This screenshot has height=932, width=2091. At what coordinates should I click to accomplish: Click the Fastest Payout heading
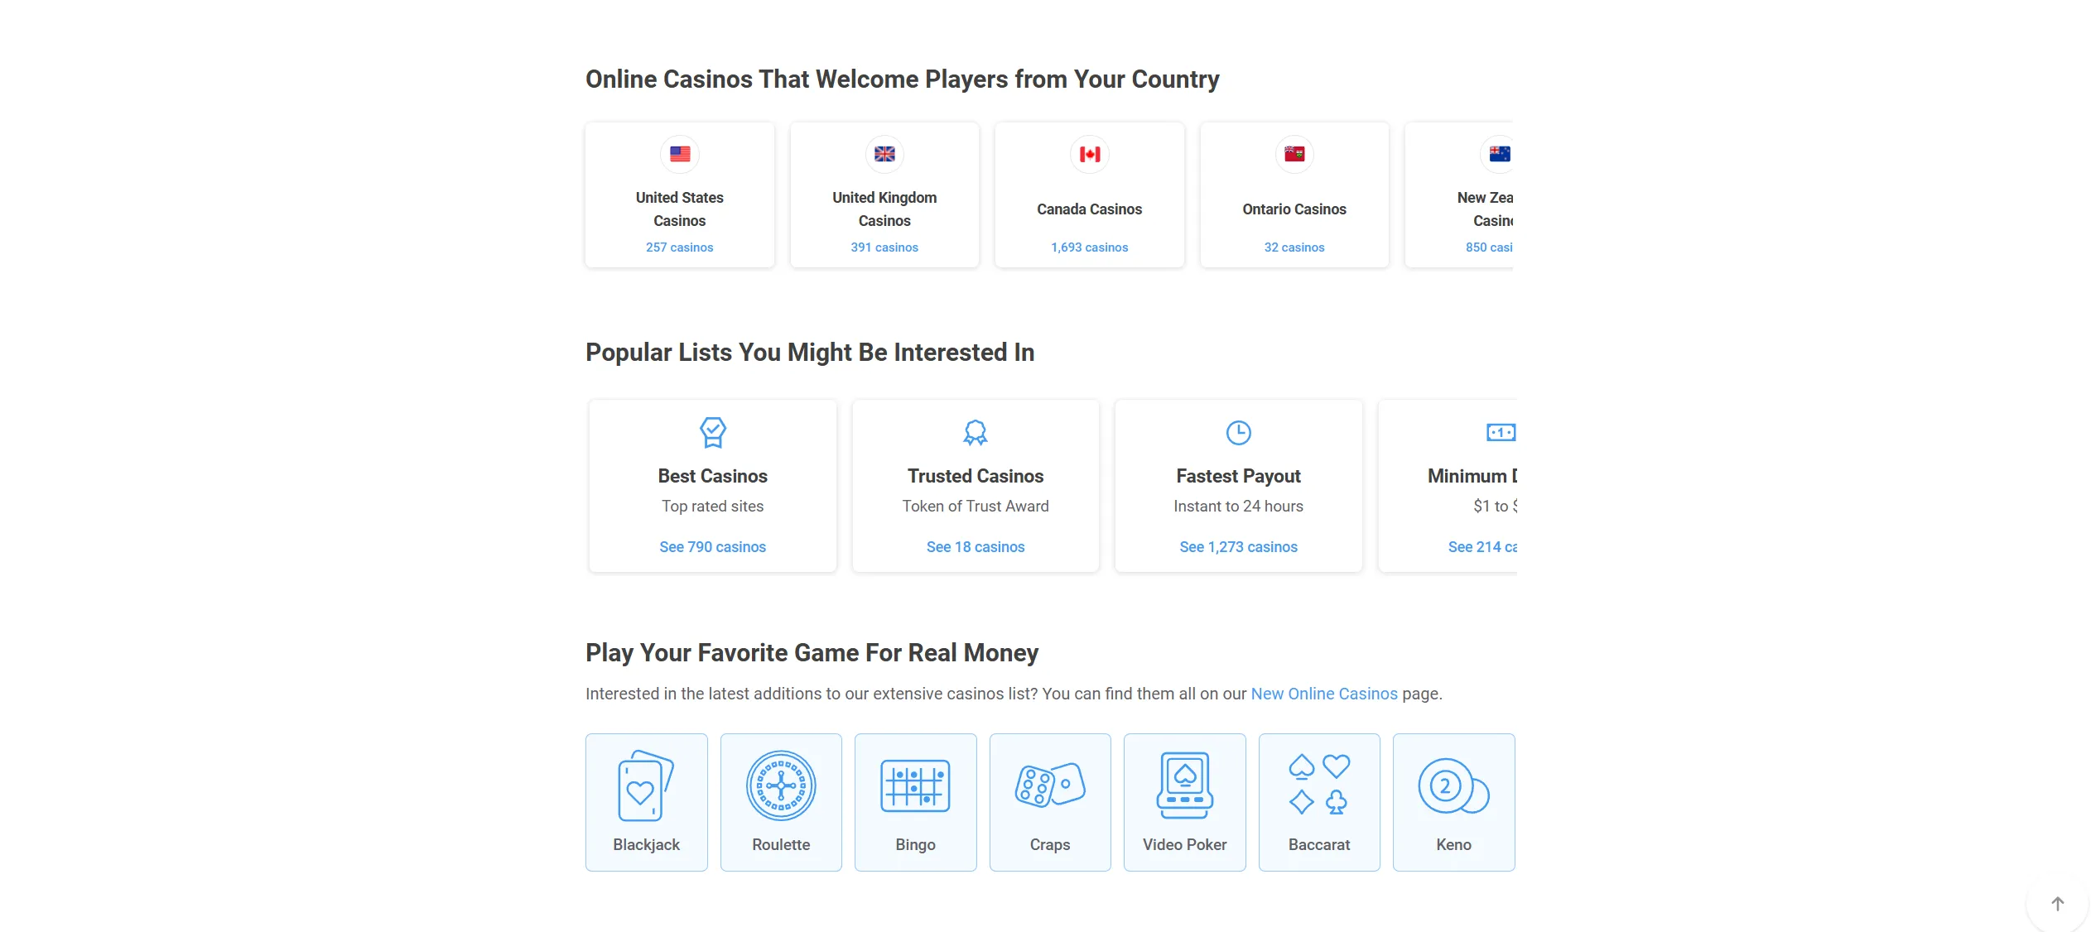click(x=1238, y=476)
